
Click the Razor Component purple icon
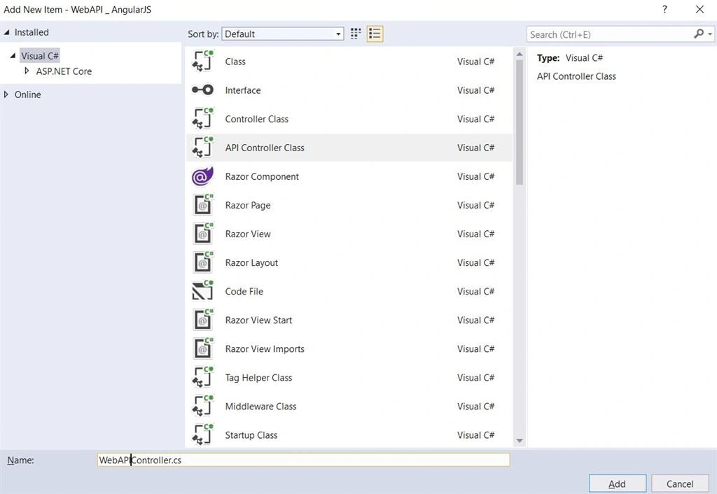(x=202, y=176)
